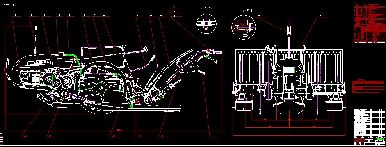386x147 pixels.
Task: Click part callout number 11
Action: (161, 16)
